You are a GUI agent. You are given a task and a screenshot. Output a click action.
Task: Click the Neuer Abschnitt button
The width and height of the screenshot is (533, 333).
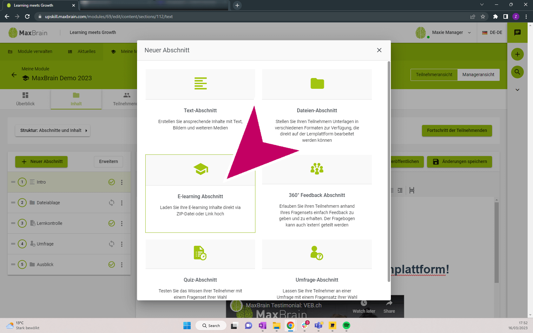click(42, 161)
